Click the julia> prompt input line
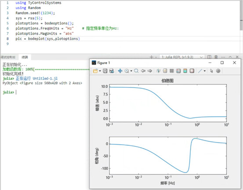This screenshot has height=190, width=243. pyautogui.click(x=10, y=92)
